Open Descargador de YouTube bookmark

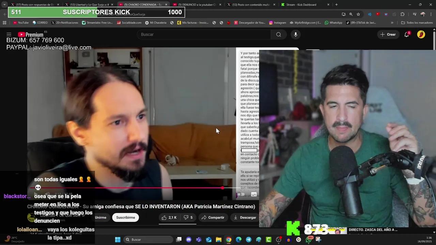point(250,23)
